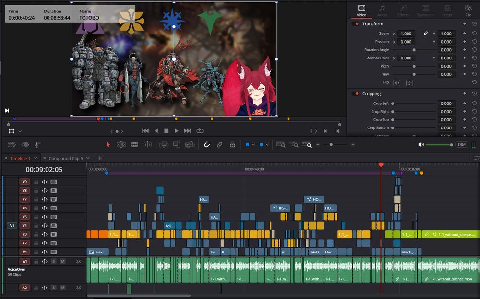The height and width of the screenshot is (299, 480).
Task: Lock the V9 video track
Action: [x=36, y=182]
